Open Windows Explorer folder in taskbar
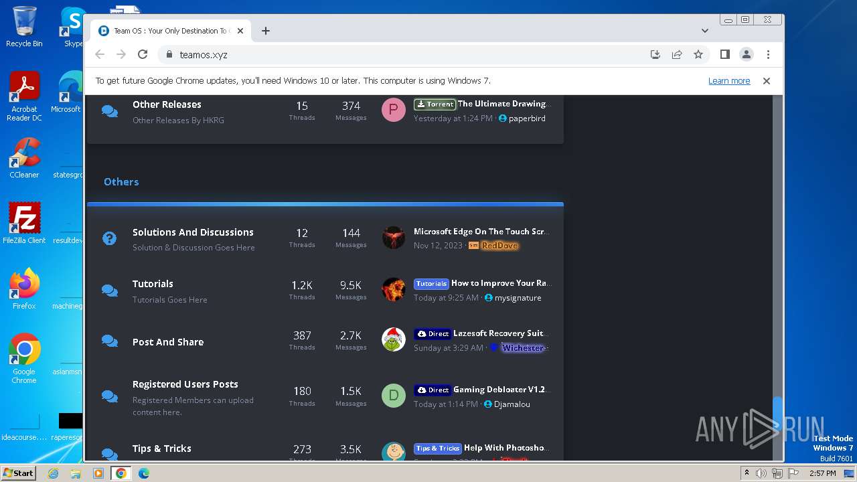This screenshot has height=482, width=857. click(76, 473)
